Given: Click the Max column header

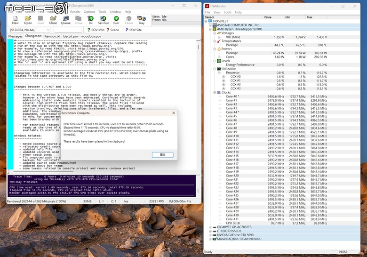Looking at the screenshot, I should click(316, 17).
